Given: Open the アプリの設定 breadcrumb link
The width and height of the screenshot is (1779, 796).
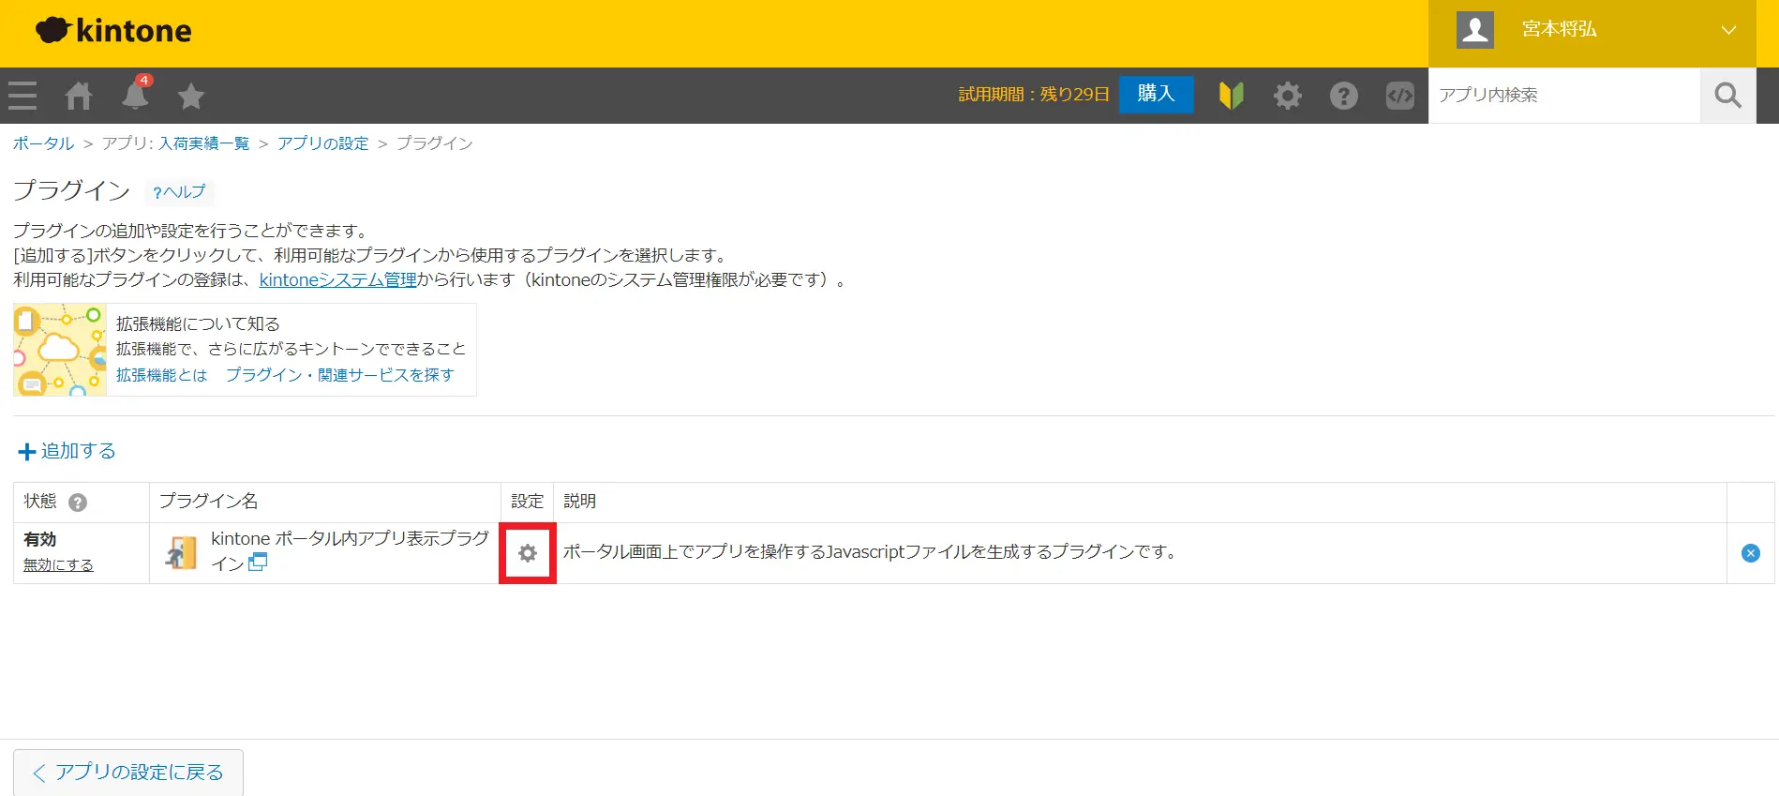Looking at the screenshot, I should click(x=322, y=143).
